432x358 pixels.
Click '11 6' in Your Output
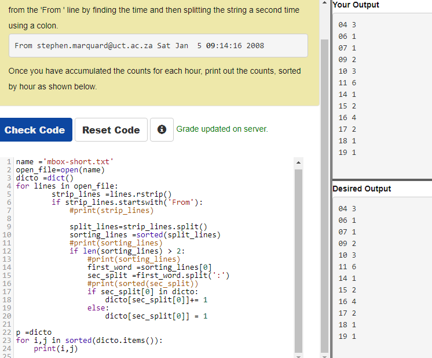347,83
